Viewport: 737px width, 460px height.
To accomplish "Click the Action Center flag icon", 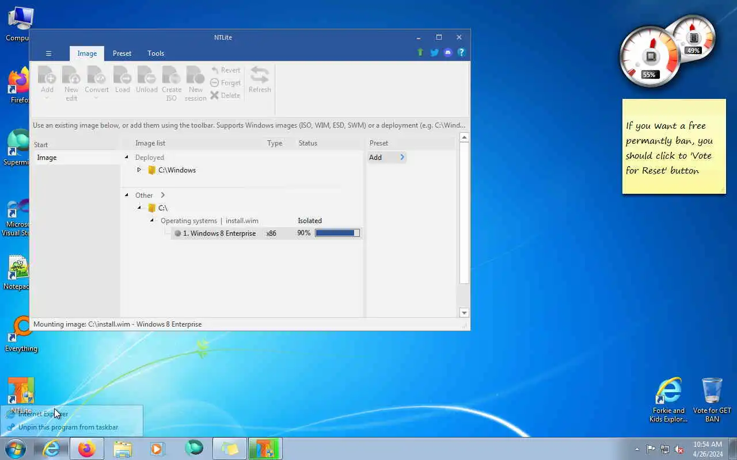I will tap(651, 449).
